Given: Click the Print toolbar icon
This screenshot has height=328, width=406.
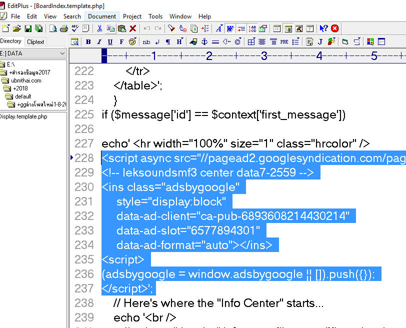Looking at the screenshot, I should tap(64, 28).
